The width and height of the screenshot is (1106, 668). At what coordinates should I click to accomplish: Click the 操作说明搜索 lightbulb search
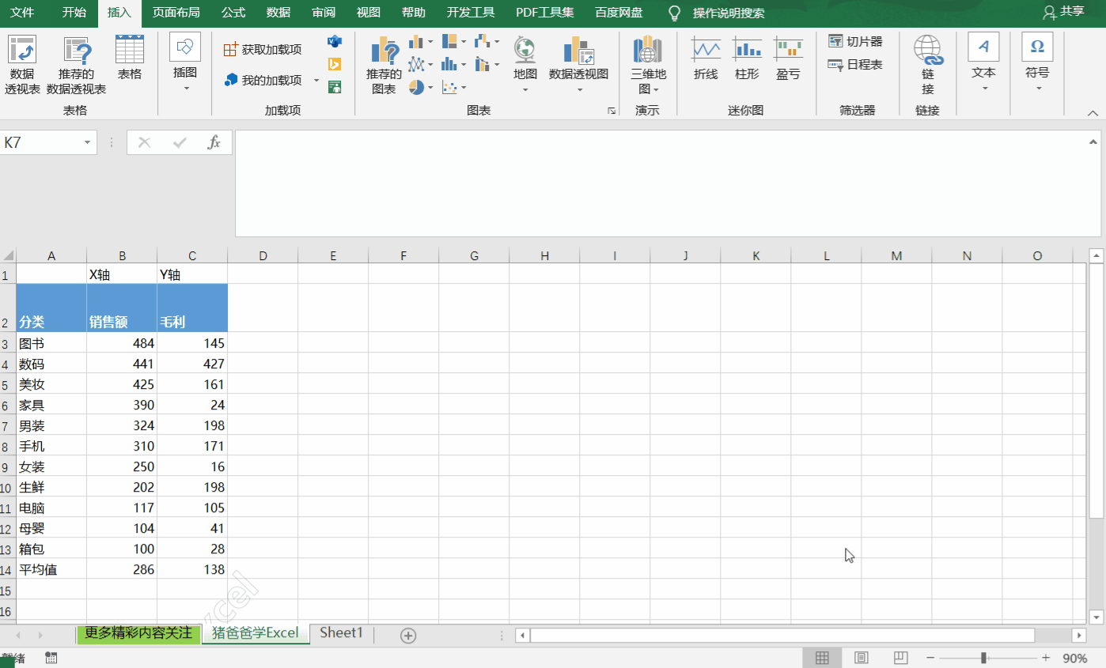tap(717, 13)
